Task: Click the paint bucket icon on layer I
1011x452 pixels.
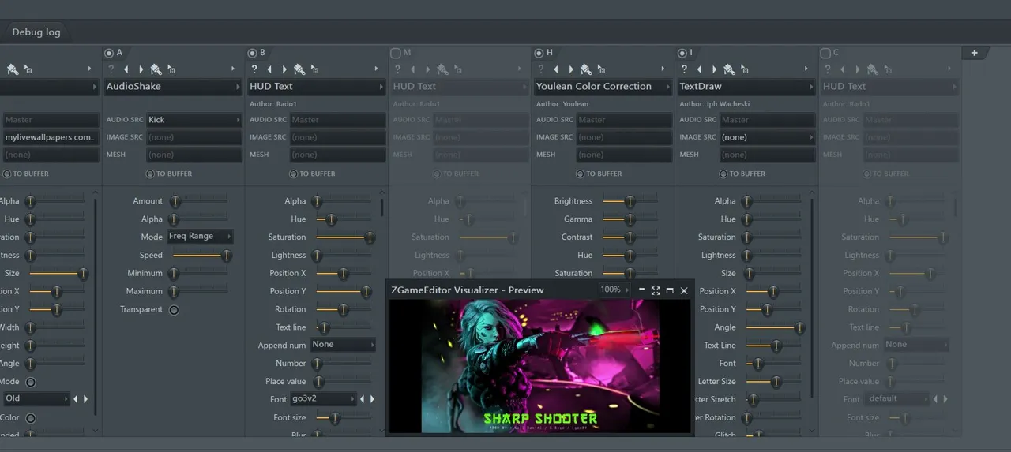Action: (x=729, y=69)
